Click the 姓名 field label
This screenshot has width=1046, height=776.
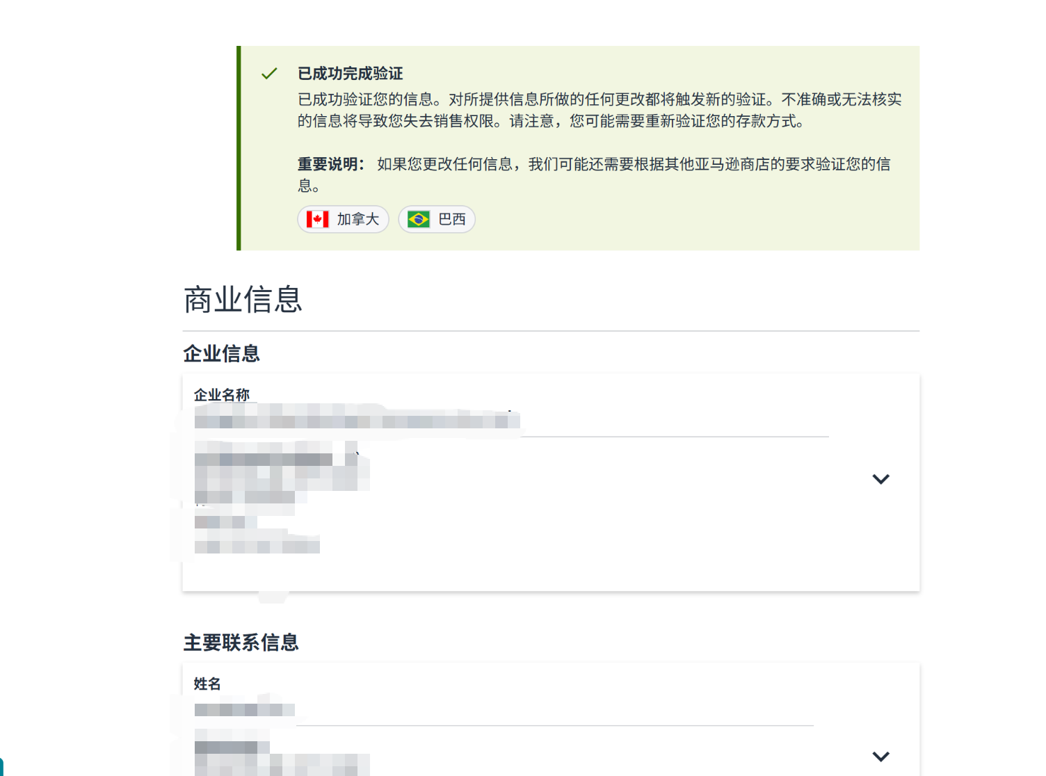(207, 684)
